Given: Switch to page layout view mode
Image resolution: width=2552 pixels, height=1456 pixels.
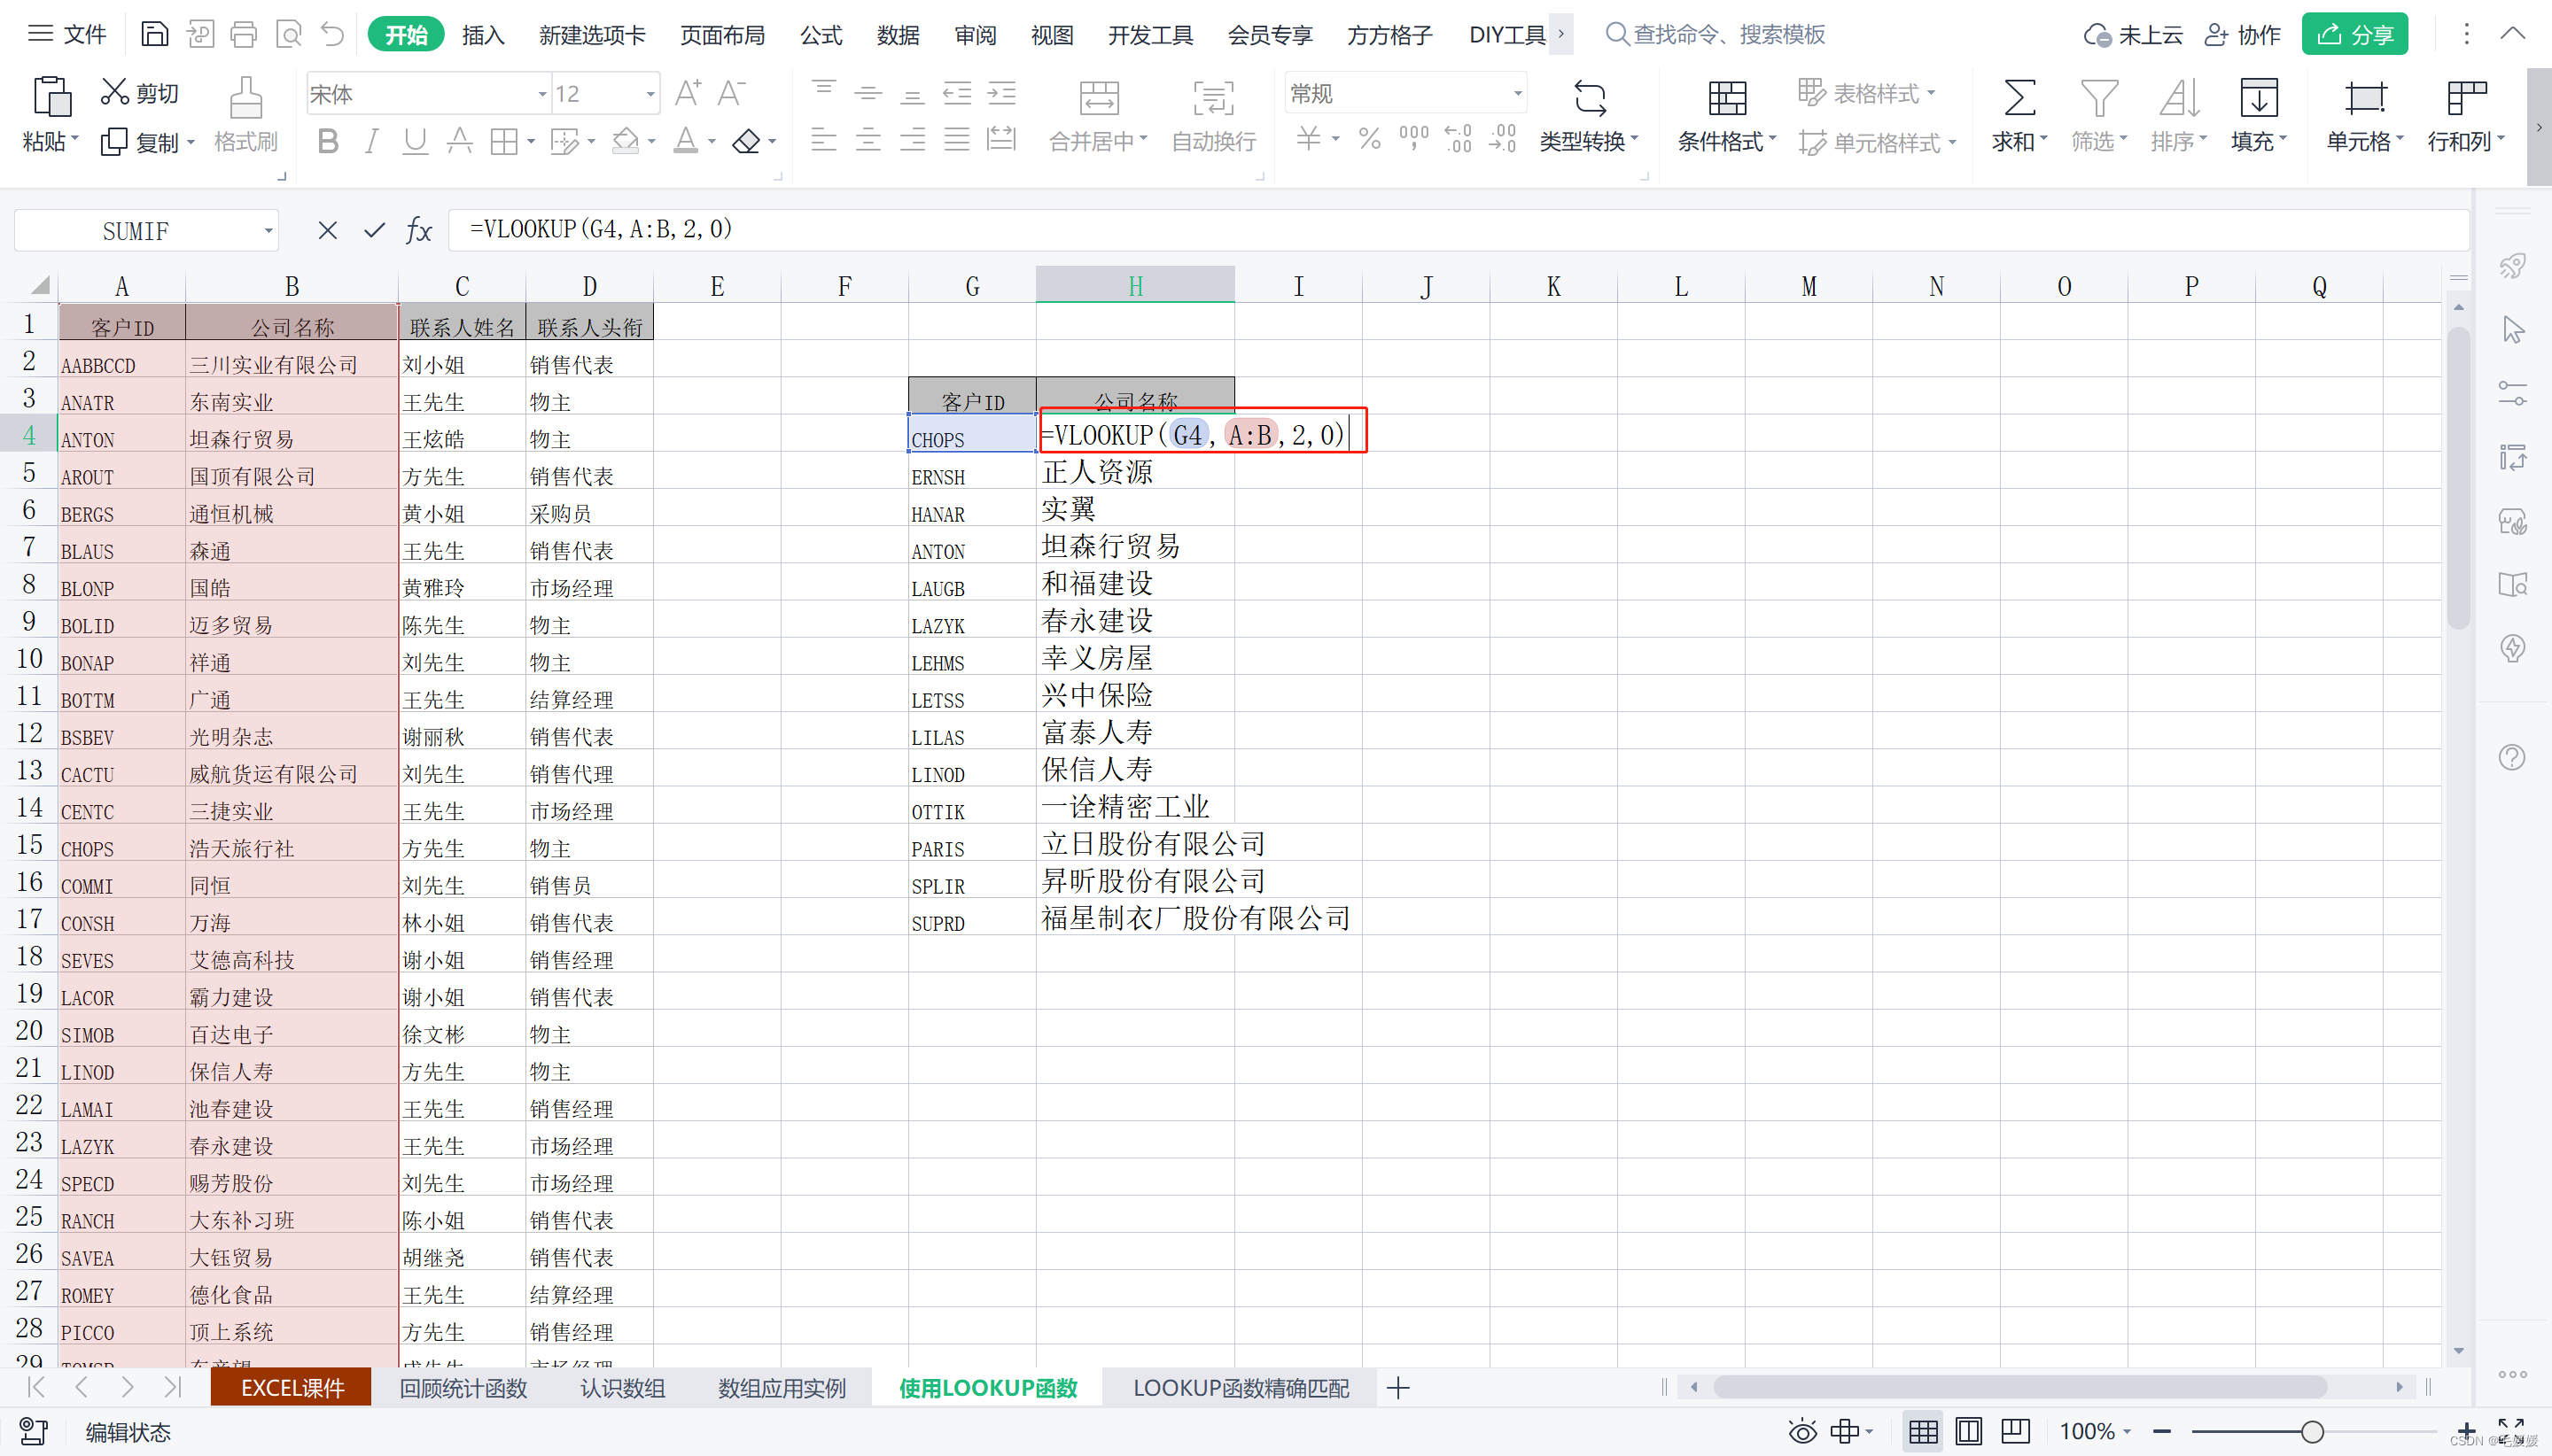Looking at the screenshot, I should [1968, 1431].
